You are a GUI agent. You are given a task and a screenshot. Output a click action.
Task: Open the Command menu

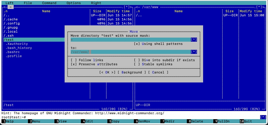49,3
